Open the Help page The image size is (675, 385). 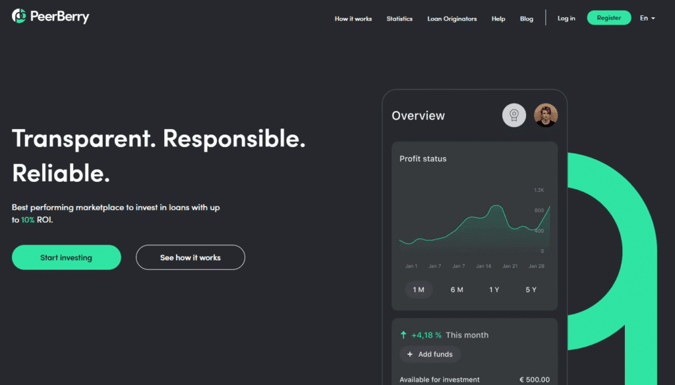(498, 18)
